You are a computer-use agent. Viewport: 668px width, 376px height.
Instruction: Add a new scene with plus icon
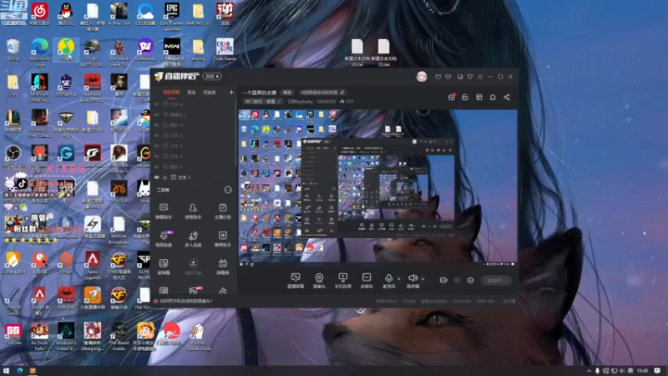231,92
